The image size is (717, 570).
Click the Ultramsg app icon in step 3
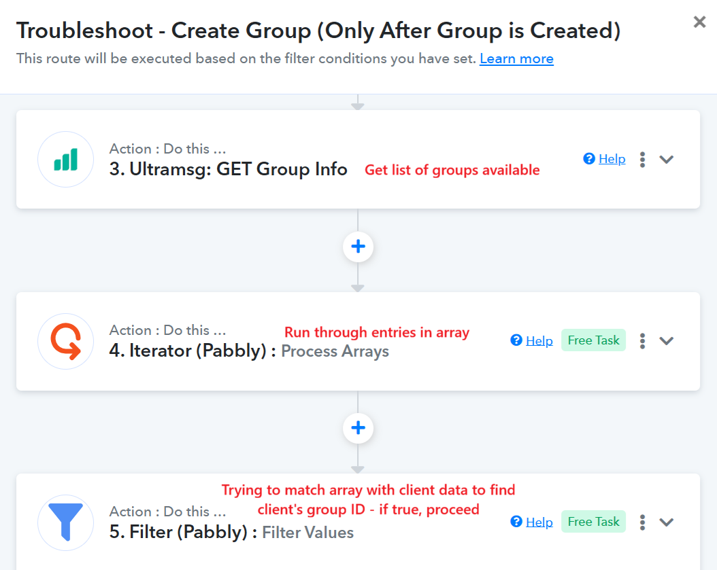click(66, 160)
